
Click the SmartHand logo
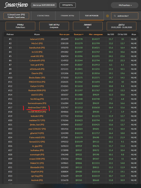[16, 5]
